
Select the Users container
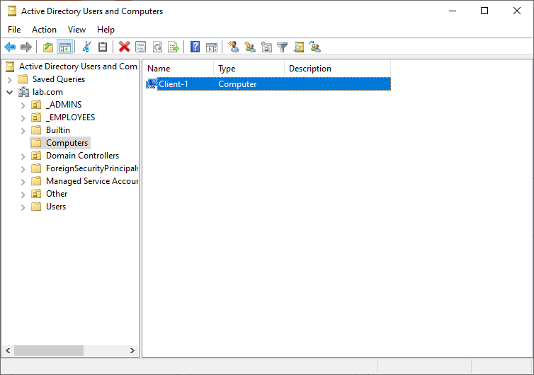point(56,207)
